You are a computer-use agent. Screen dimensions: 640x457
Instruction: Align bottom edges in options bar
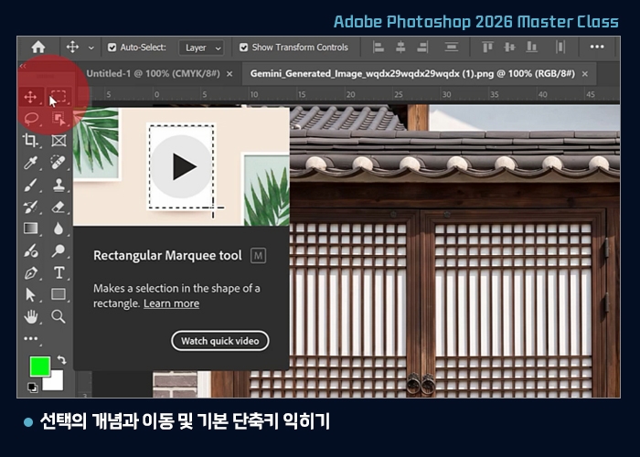[531, 48]
